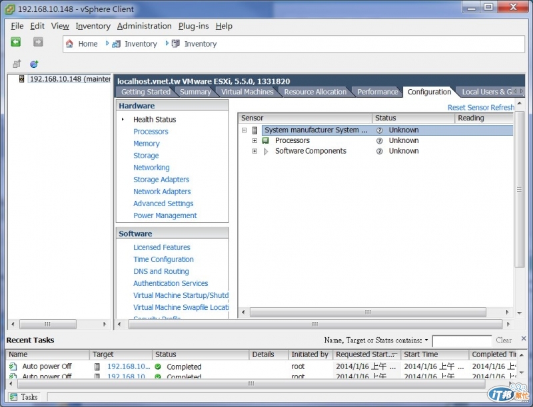The image size is (533, 407).
Task: Click the Reset Sensors link
Action: point(467,108)
